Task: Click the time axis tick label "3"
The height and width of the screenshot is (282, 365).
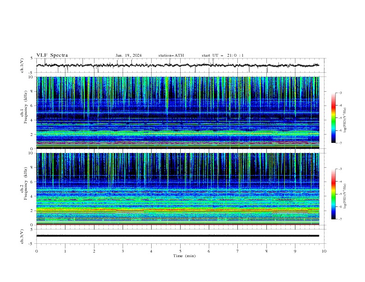Action: (123, 251)
